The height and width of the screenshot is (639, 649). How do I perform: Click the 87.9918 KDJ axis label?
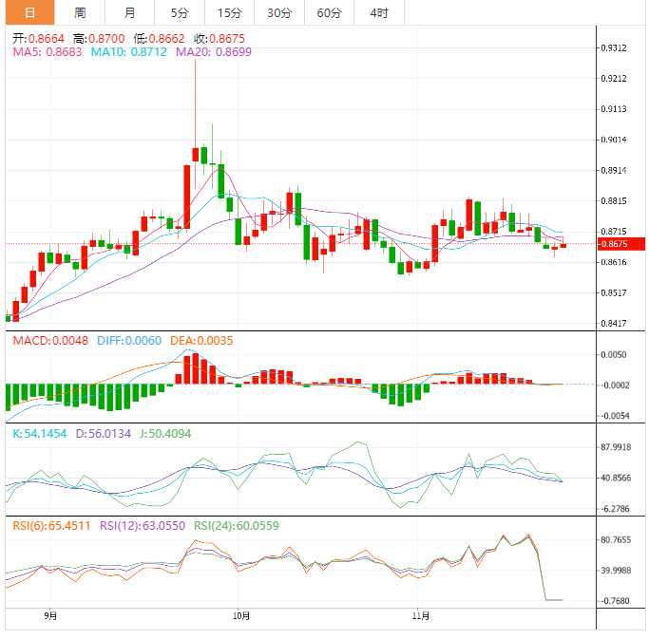coord(616,447)
